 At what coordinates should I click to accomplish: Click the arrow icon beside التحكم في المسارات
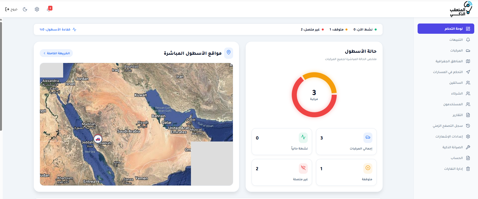coord(468,72)
